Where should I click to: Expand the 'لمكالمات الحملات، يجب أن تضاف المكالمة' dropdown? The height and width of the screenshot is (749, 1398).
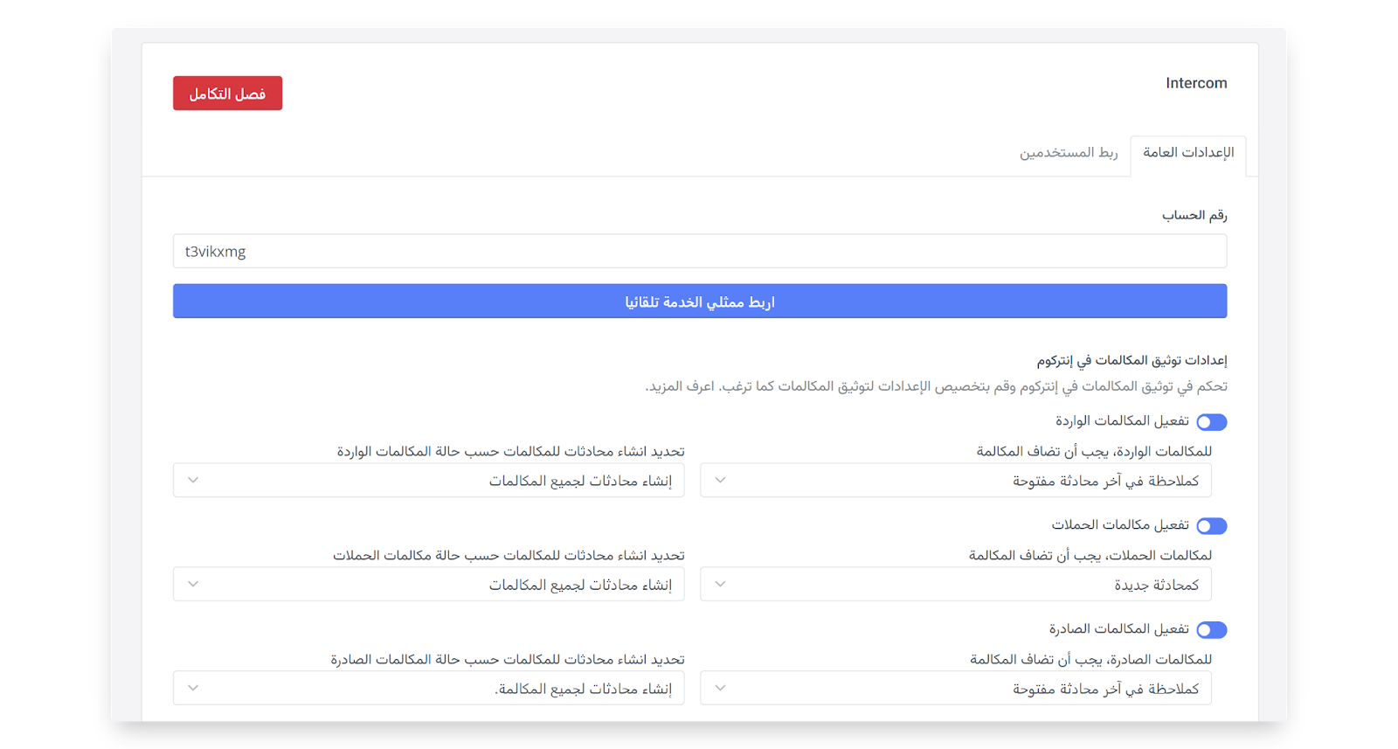tap(956, 585)
